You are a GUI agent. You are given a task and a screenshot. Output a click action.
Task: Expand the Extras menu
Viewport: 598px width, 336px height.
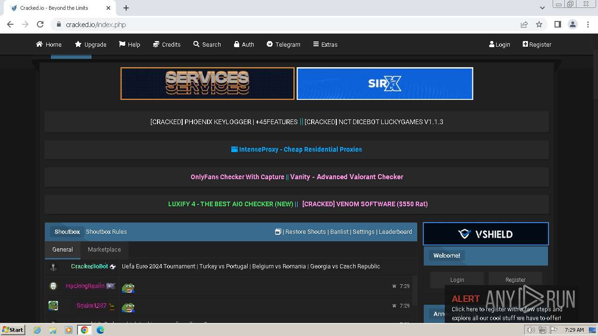(x=325, y=44)
